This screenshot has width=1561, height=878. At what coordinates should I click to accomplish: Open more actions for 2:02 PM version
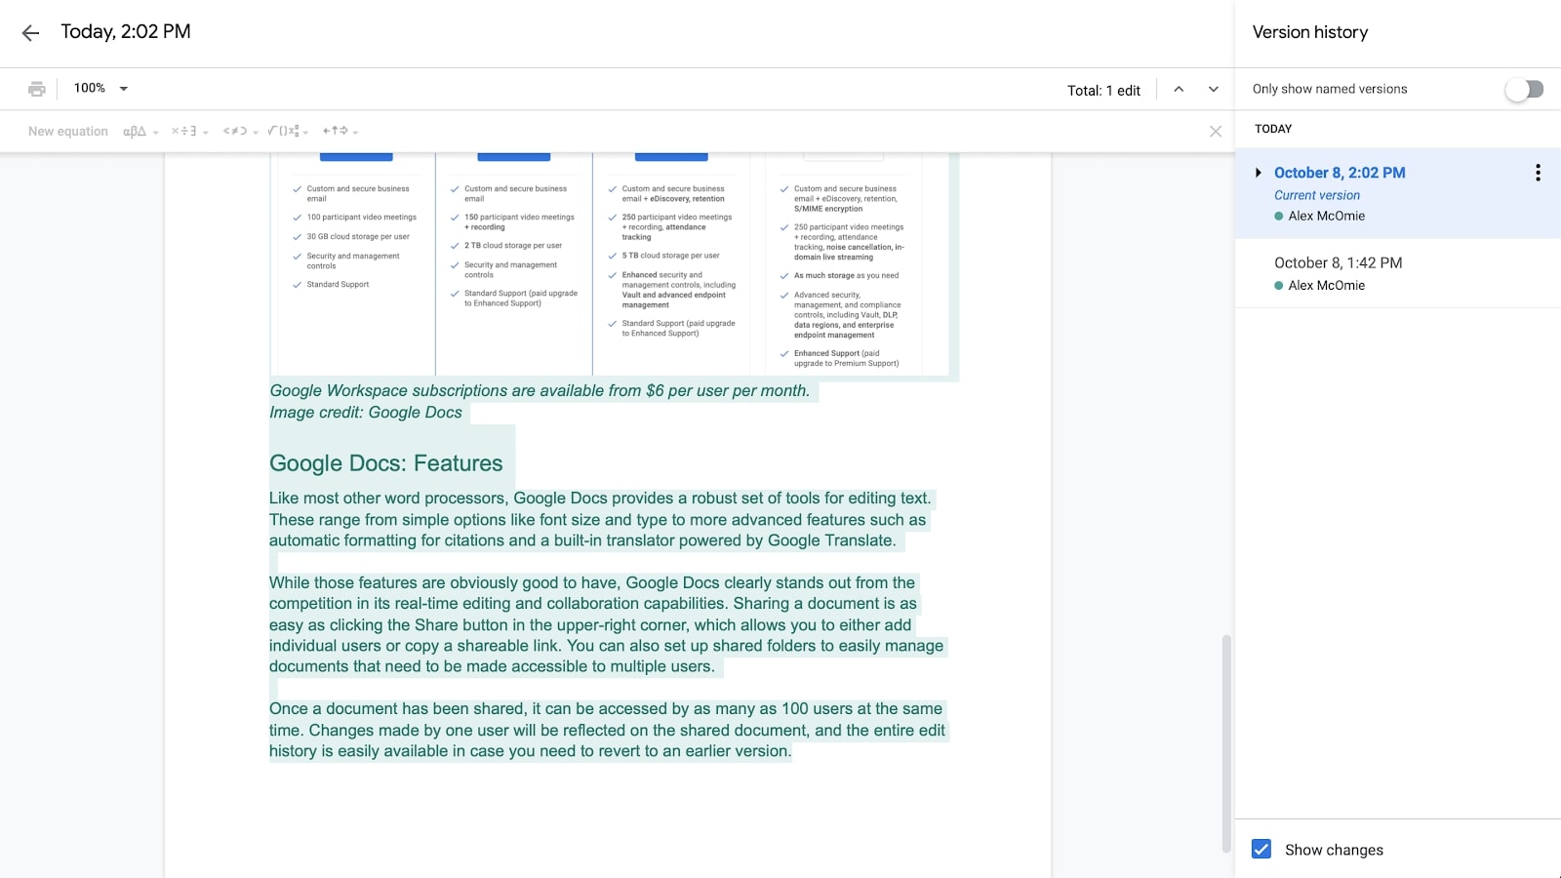point(1538,173)
